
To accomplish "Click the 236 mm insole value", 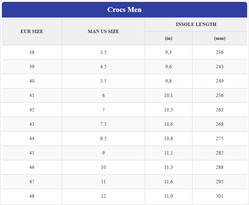I will coord(220,52).
